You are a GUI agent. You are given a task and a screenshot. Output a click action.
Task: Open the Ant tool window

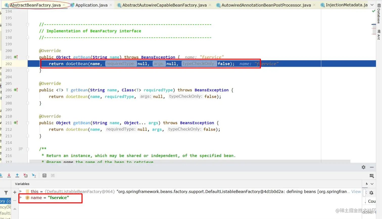[x=379, y=34]
